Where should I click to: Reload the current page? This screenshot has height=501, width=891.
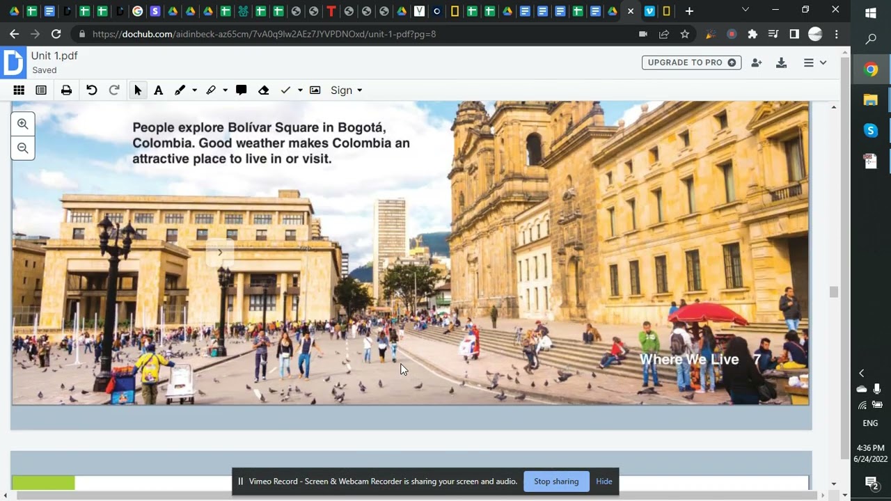[x=56, y=33]
